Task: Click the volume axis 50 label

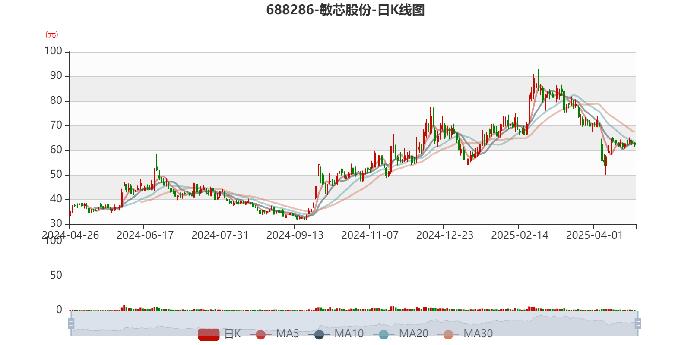Action: 56,275
